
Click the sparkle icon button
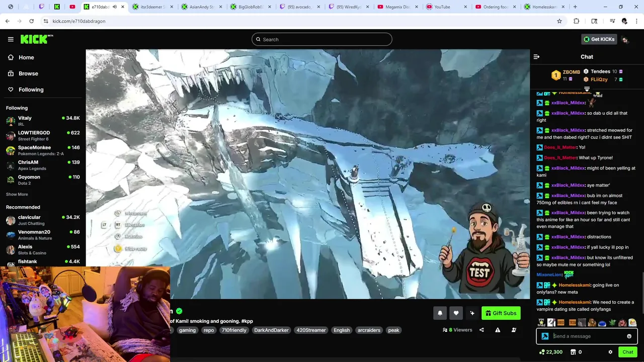pos(472,313)
